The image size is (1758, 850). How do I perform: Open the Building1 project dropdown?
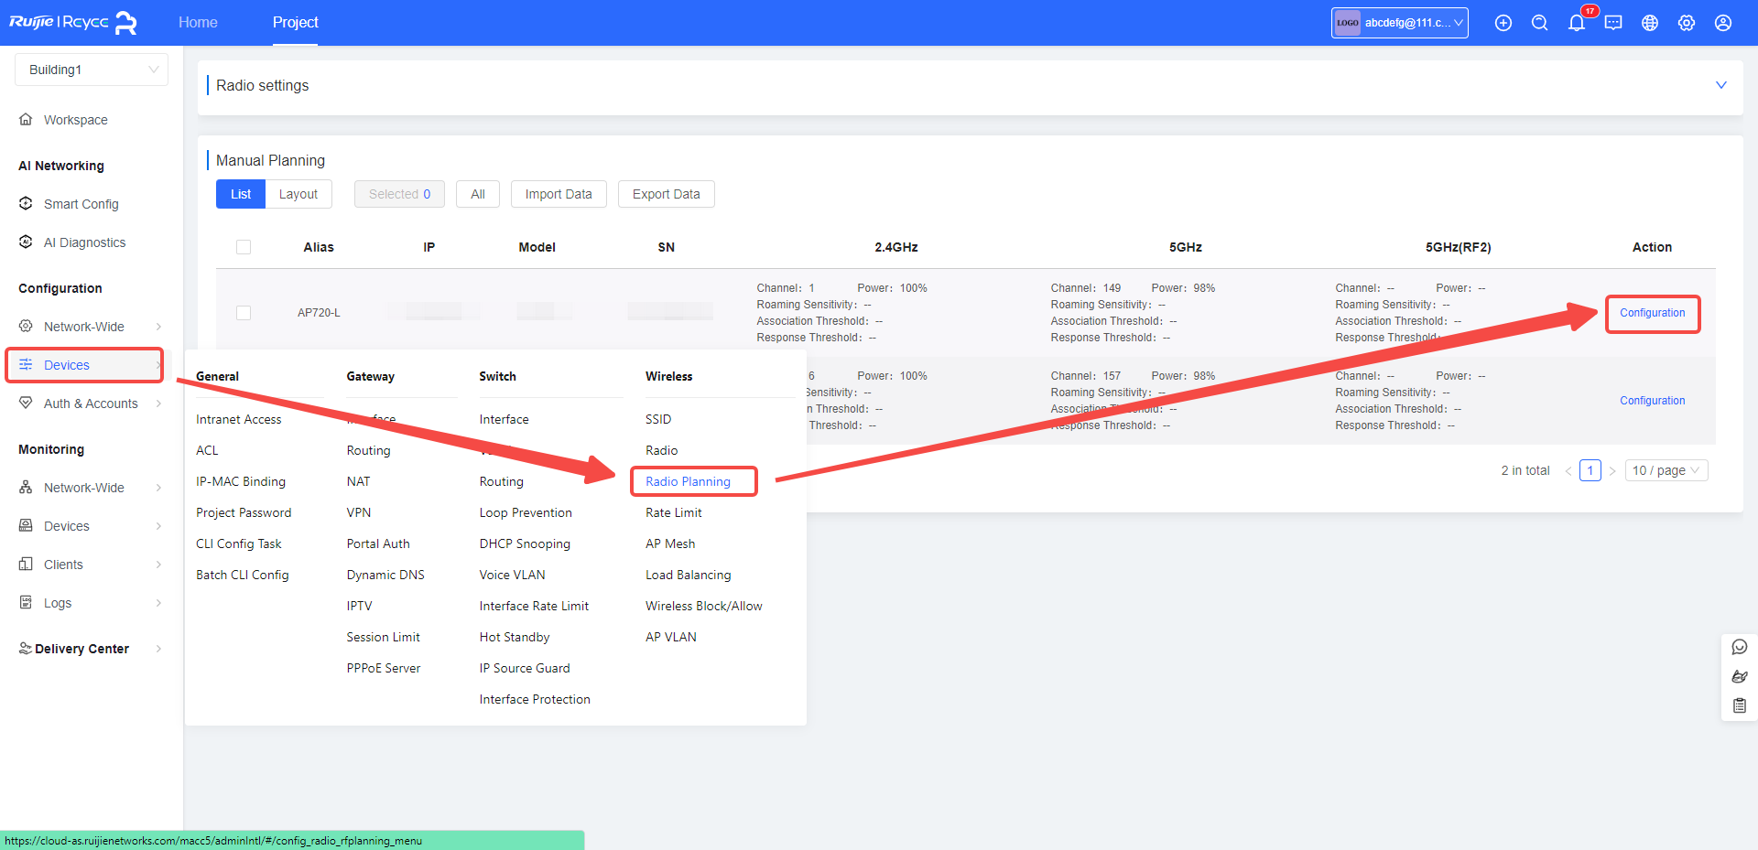pos(92,70)
